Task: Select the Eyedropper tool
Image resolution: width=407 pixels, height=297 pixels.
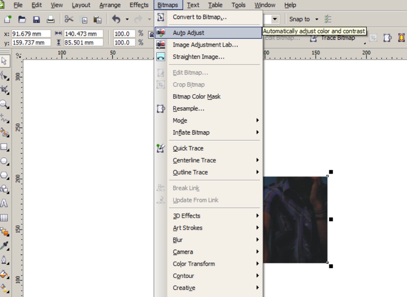Action: click(x=4, y=246)
